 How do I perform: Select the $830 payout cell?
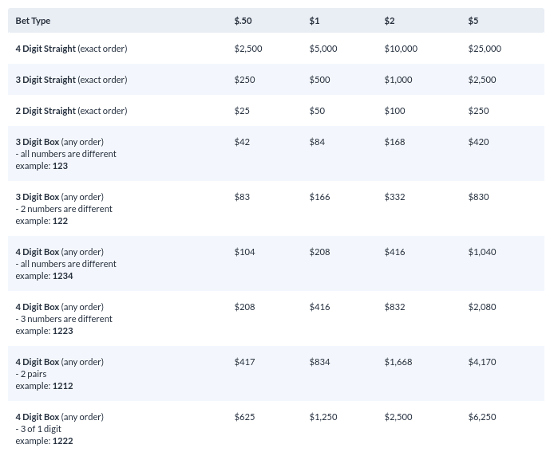478,197
